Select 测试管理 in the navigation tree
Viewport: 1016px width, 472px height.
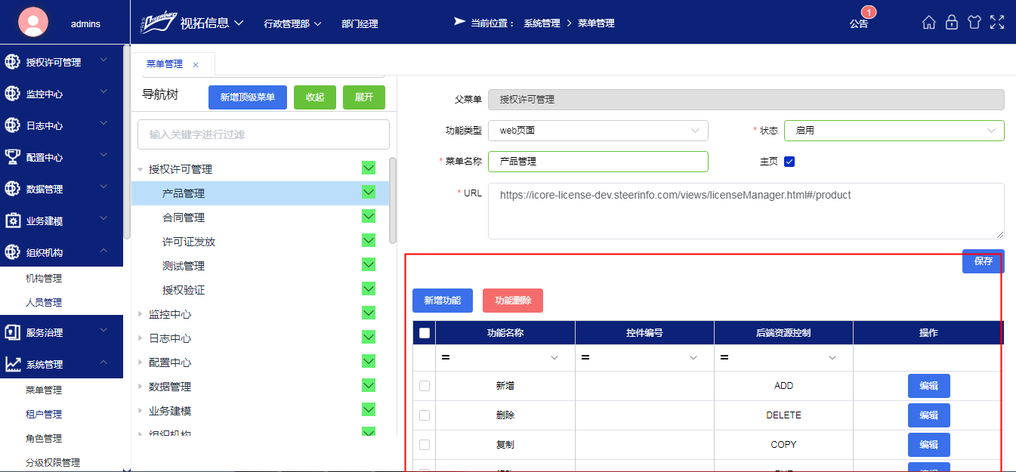[x=184, y=266]
